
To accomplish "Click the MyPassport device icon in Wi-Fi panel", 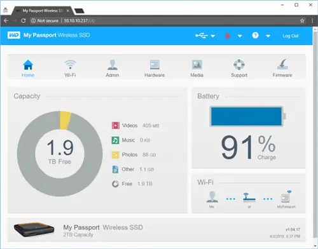I will pyautogui.click(x=286, y=196).
